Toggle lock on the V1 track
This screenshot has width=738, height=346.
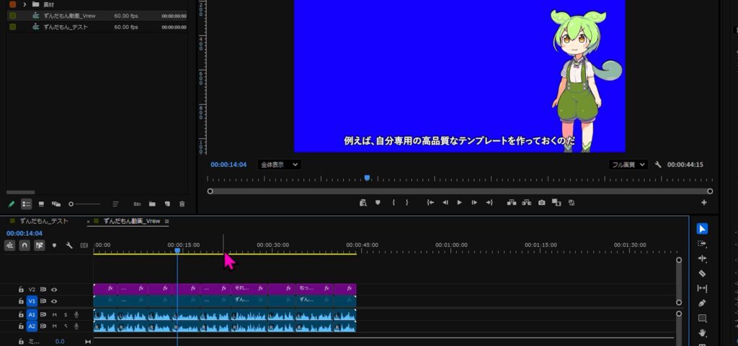tap(22, 301)
